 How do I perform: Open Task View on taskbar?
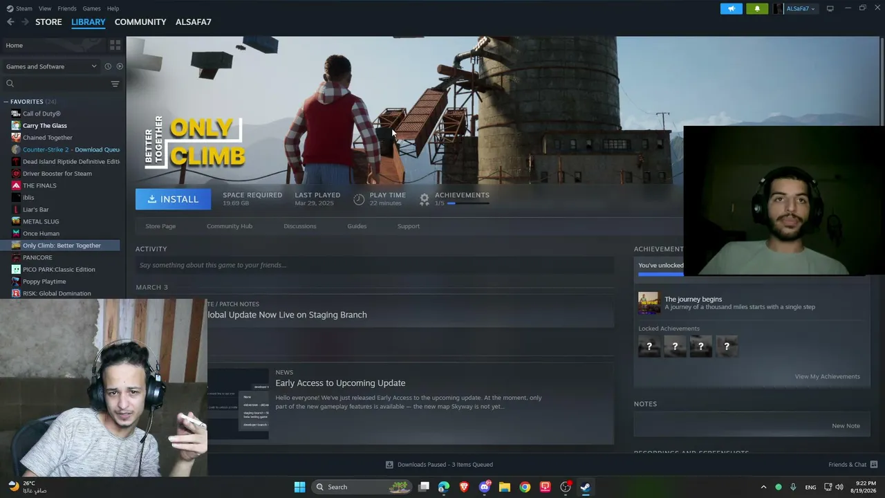(x=424, y=487)
